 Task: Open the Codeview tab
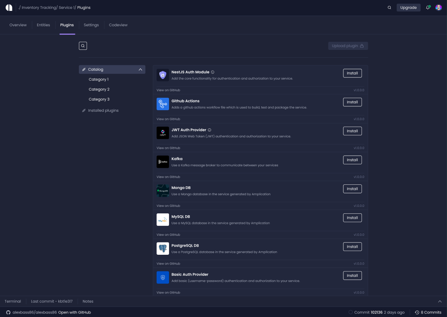(x=118, y=25)
